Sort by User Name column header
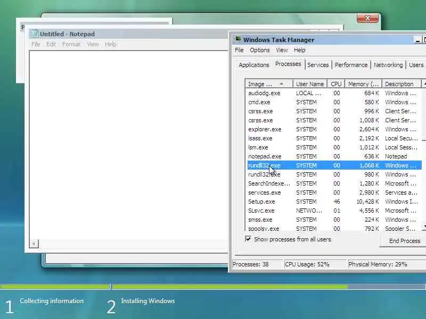The width and height of the screenshot is (426, 319). click(x=310, y=84)
